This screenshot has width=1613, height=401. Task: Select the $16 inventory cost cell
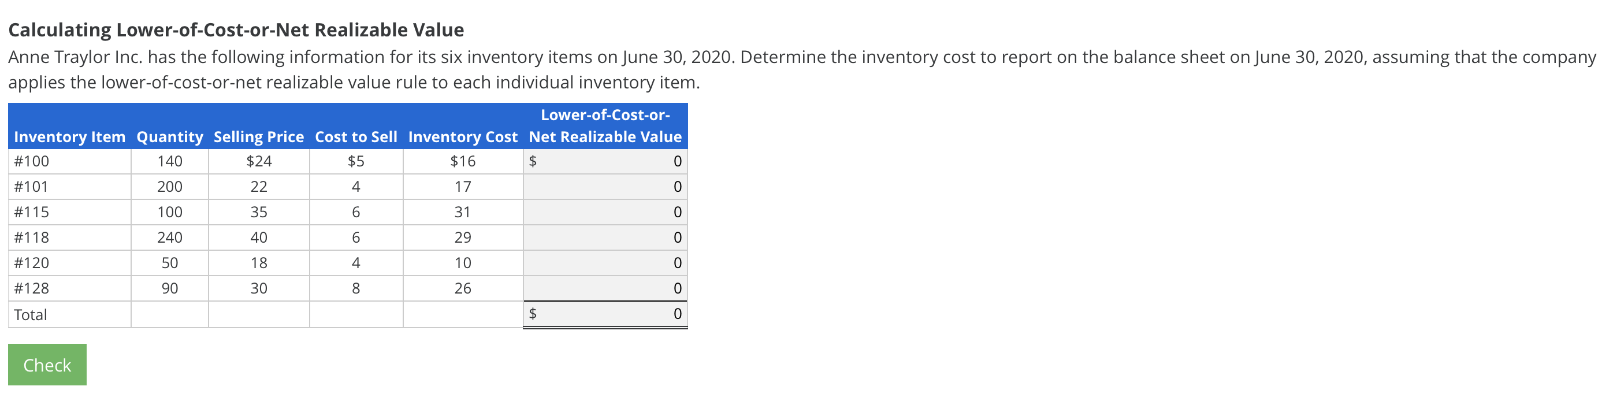coord(462,161)
